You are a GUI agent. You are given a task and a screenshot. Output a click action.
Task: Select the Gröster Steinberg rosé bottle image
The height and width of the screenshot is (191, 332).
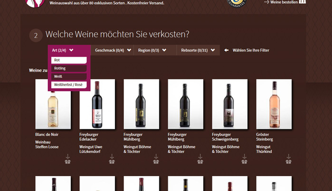274,104
